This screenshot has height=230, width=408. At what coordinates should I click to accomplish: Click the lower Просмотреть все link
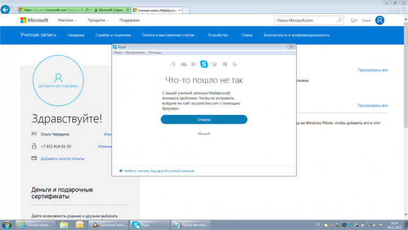373,105
